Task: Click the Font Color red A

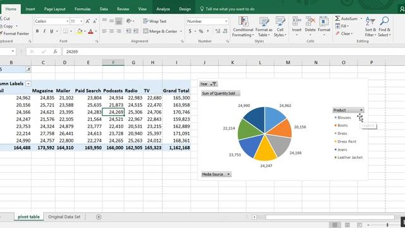Action: [90, 31]
